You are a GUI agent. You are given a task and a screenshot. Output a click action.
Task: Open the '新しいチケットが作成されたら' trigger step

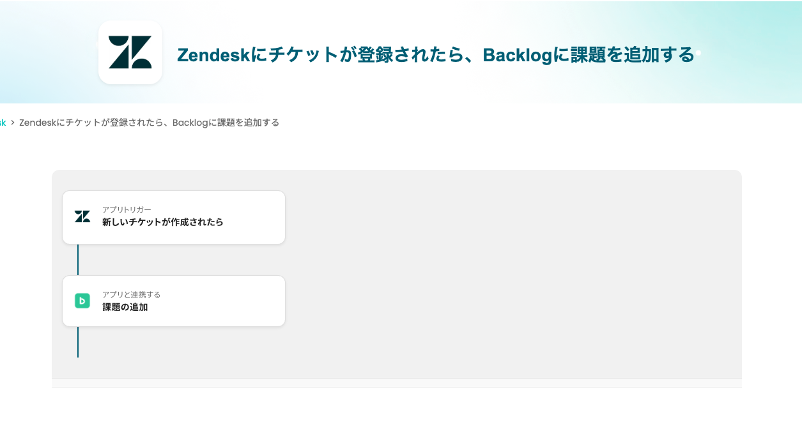163,222
